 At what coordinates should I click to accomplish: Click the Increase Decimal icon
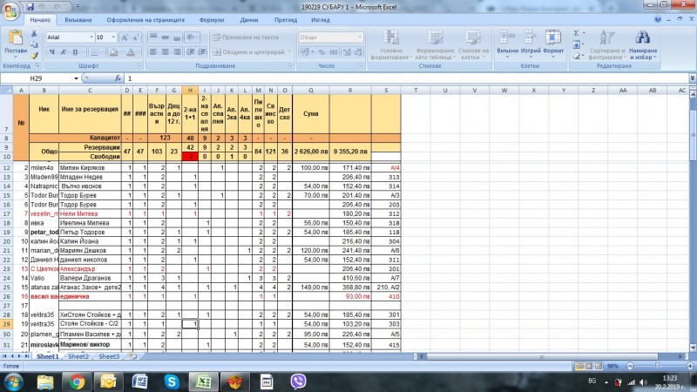347,52
